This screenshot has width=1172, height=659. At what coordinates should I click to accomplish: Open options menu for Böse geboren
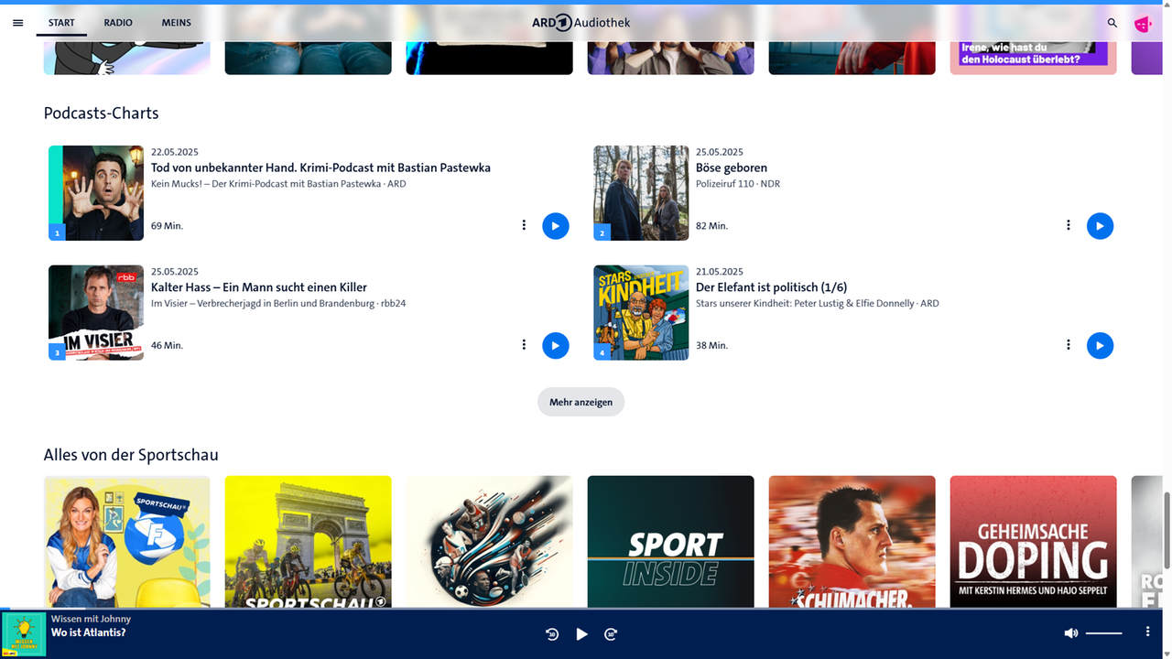click(1069, 225)
